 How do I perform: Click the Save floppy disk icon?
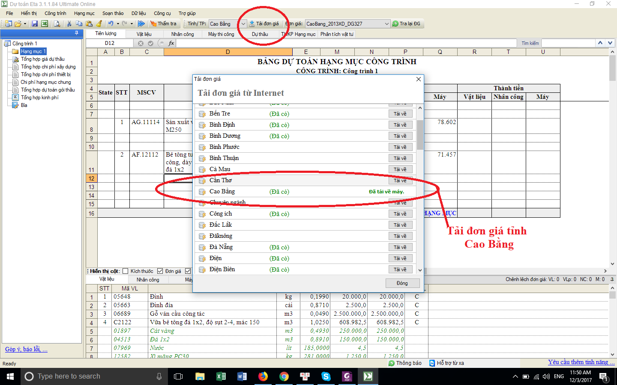[35, 24]
